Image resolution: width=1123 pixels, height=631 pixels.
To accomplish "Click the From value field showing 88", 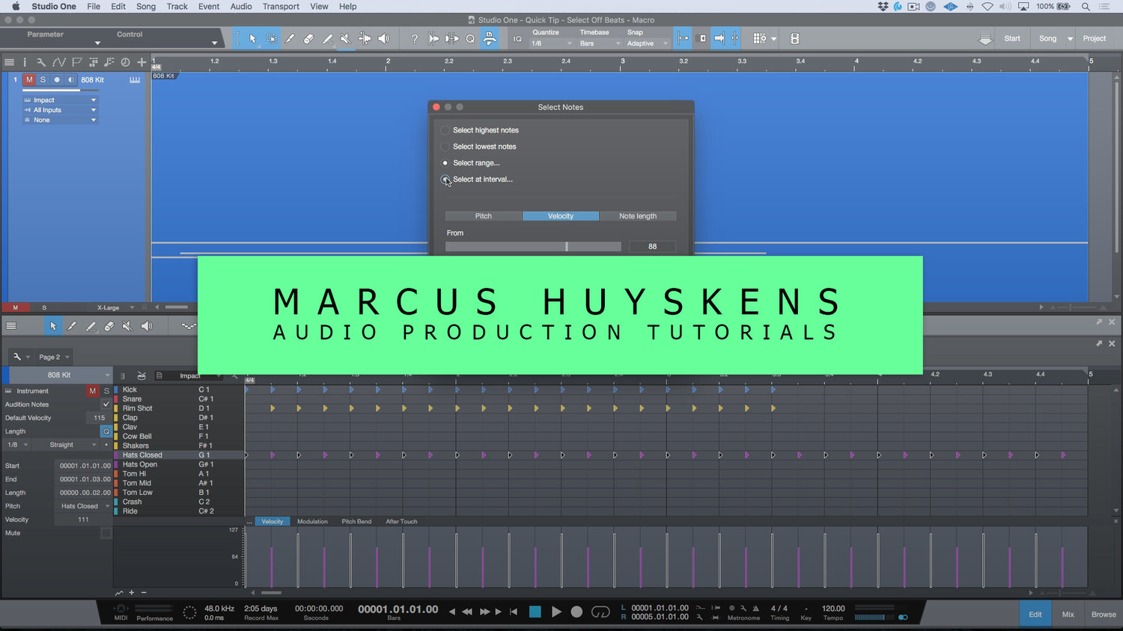I will point(652,247).
